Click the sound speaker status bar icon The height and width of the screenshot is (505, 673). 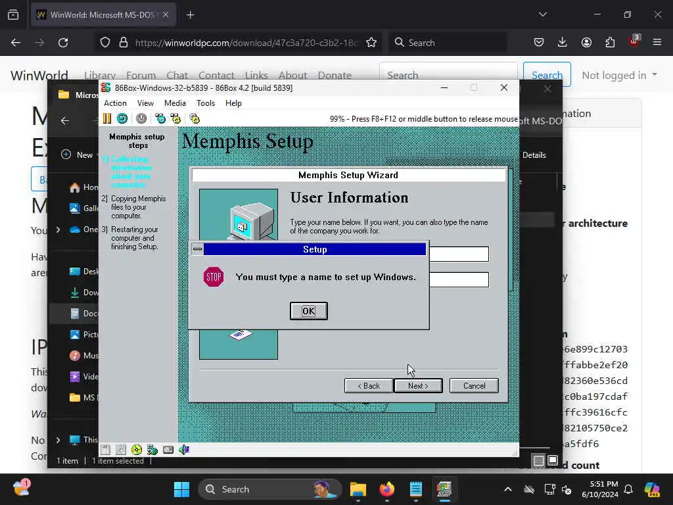click(x=184, y=450)
